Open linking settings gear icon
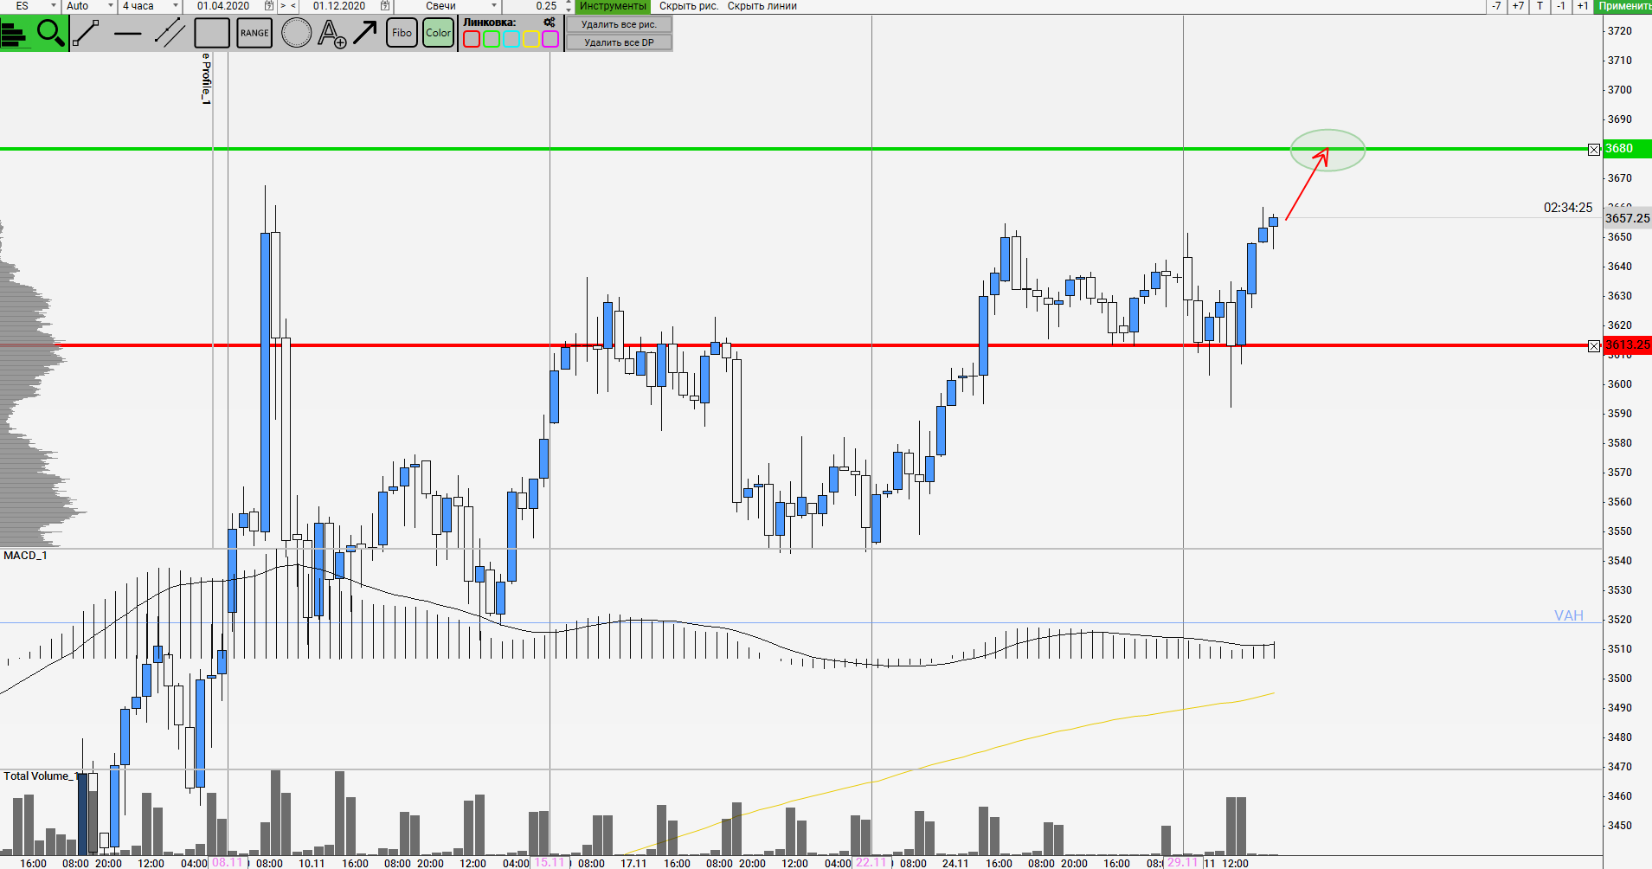This screenshot has height=869, width=1652. tap(550, 23)
